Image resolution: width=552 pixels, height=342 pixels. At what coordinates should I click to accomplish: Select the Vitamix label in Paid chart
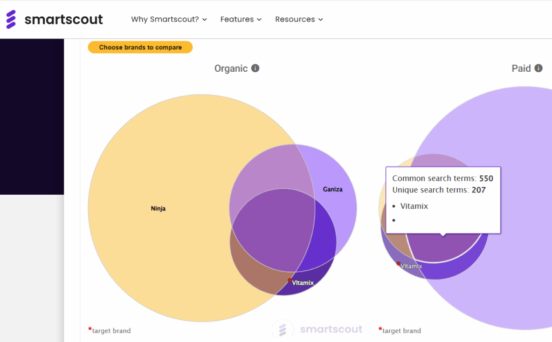pyautogui.click(x=411, y=266)
